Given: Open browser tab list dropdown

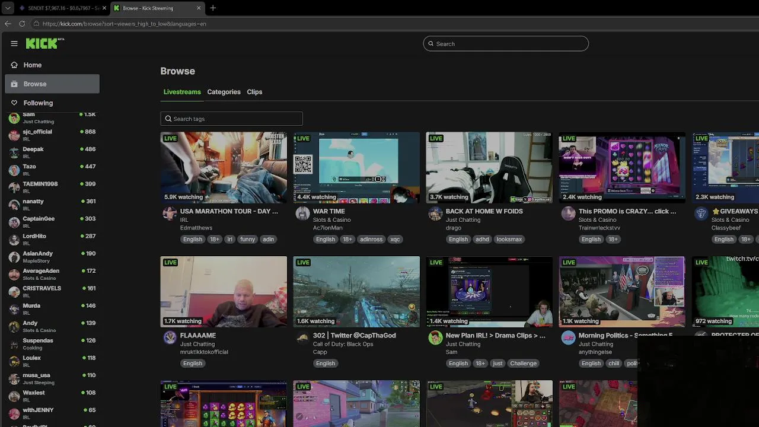Looking at the screenshot, I should (8, 8).
